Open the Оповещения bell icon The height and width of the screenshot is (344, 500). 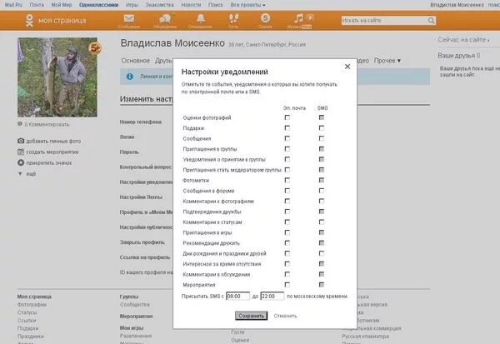[201, 18]
